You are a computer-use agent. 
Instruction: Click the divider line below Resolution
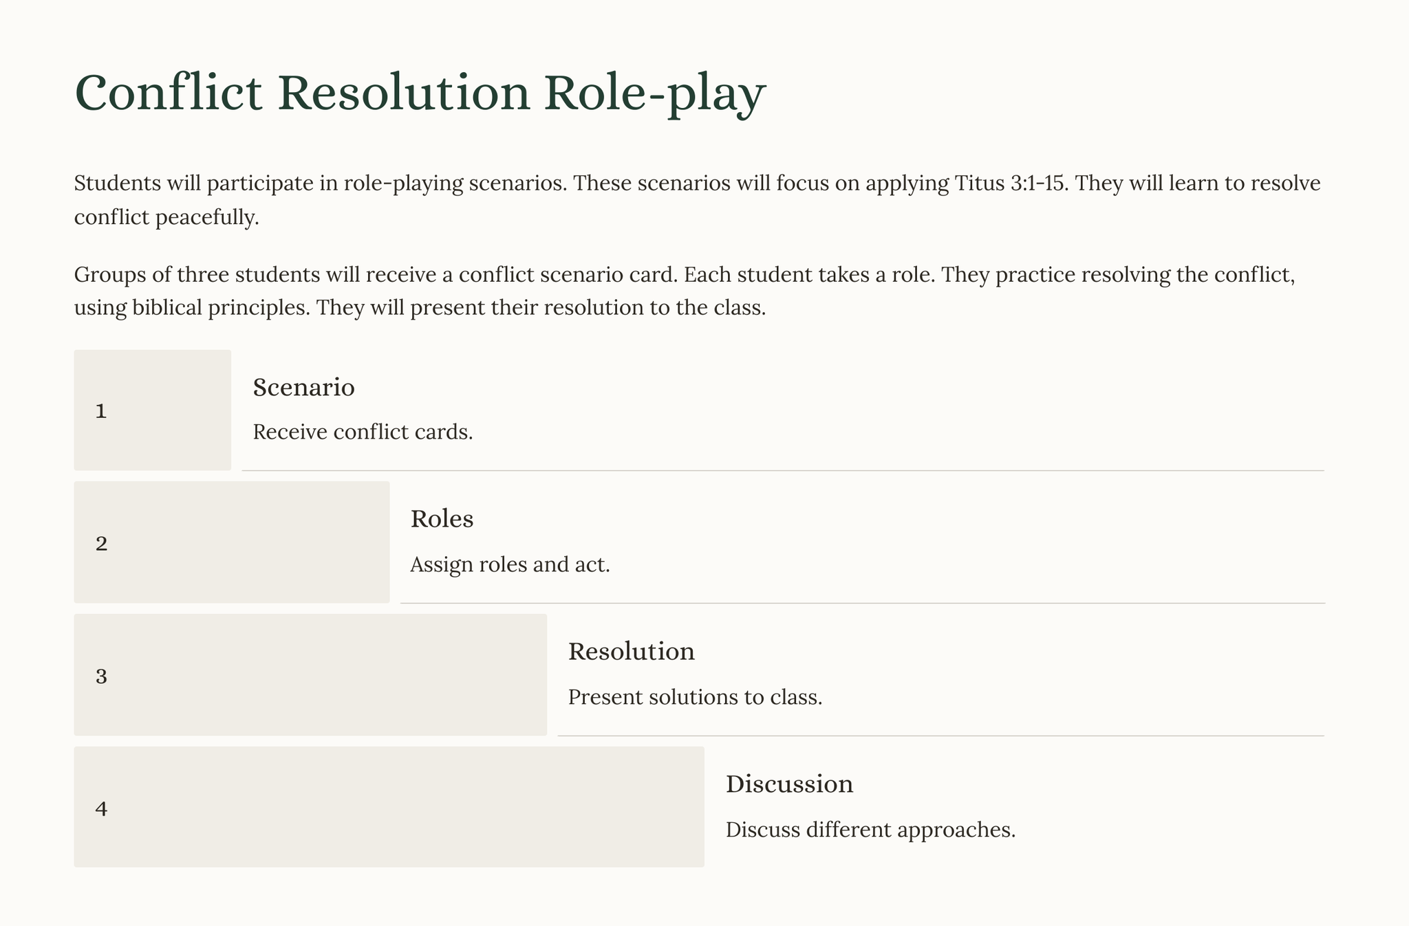pos(940,736)
